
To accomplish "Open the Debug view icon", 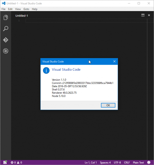I will click(6, 51).
